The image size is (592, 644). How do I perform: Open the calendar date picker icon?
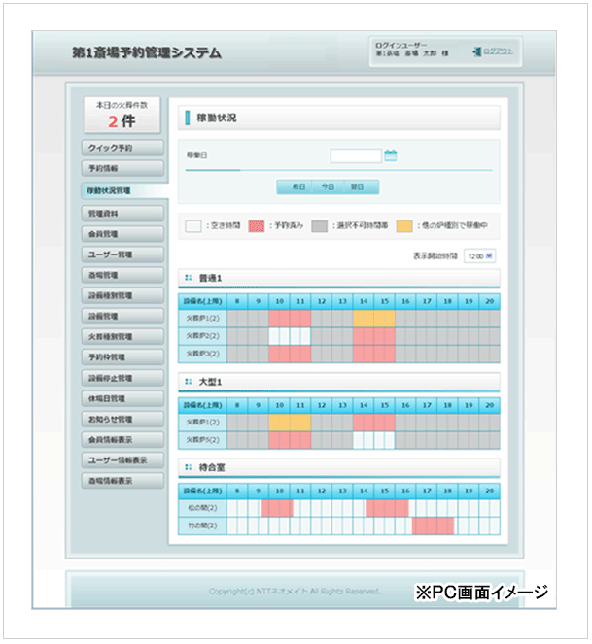(x=391, y=154)
